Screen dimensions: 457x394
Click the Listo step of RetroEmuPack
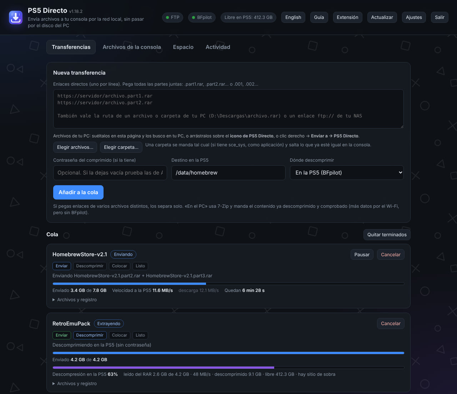[x=140, y=335]
